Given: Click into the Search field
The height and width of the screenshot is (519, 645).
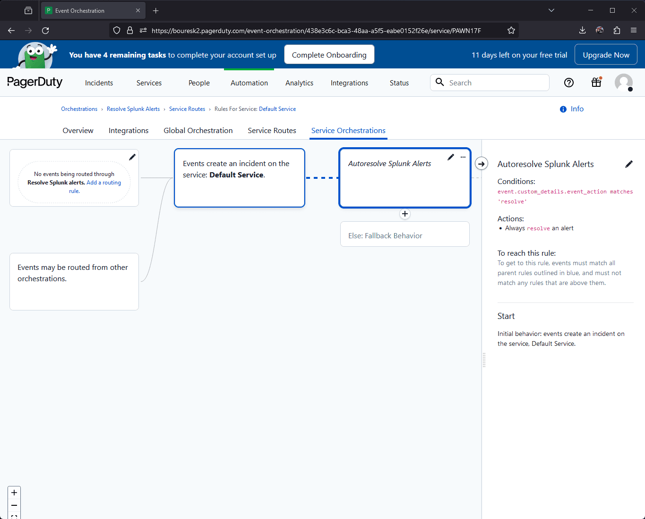Looking at the screenshot, I should tap(490, 83).
